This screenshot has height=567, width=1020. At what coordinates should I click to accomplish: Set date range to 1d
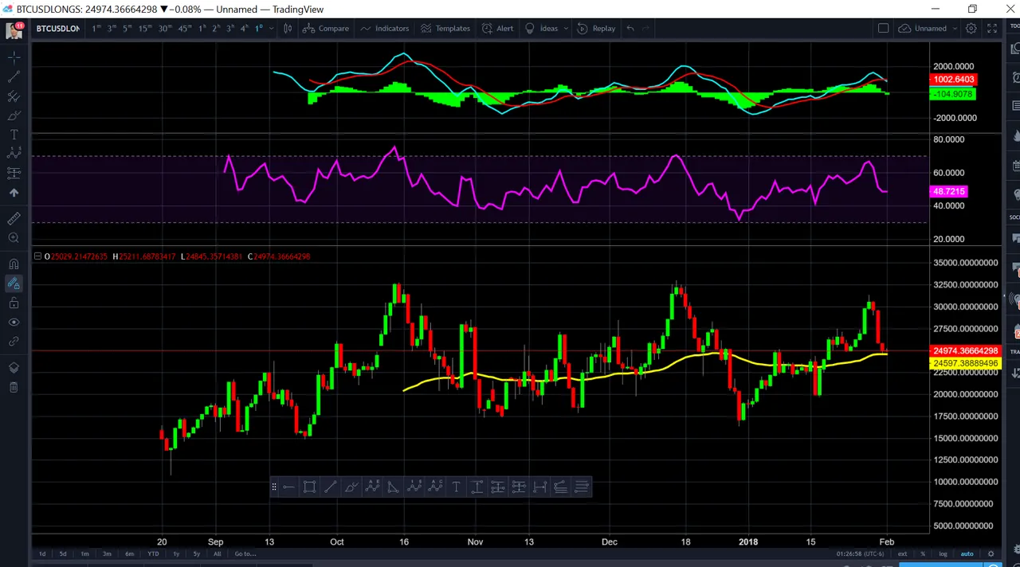coord(42,554)
